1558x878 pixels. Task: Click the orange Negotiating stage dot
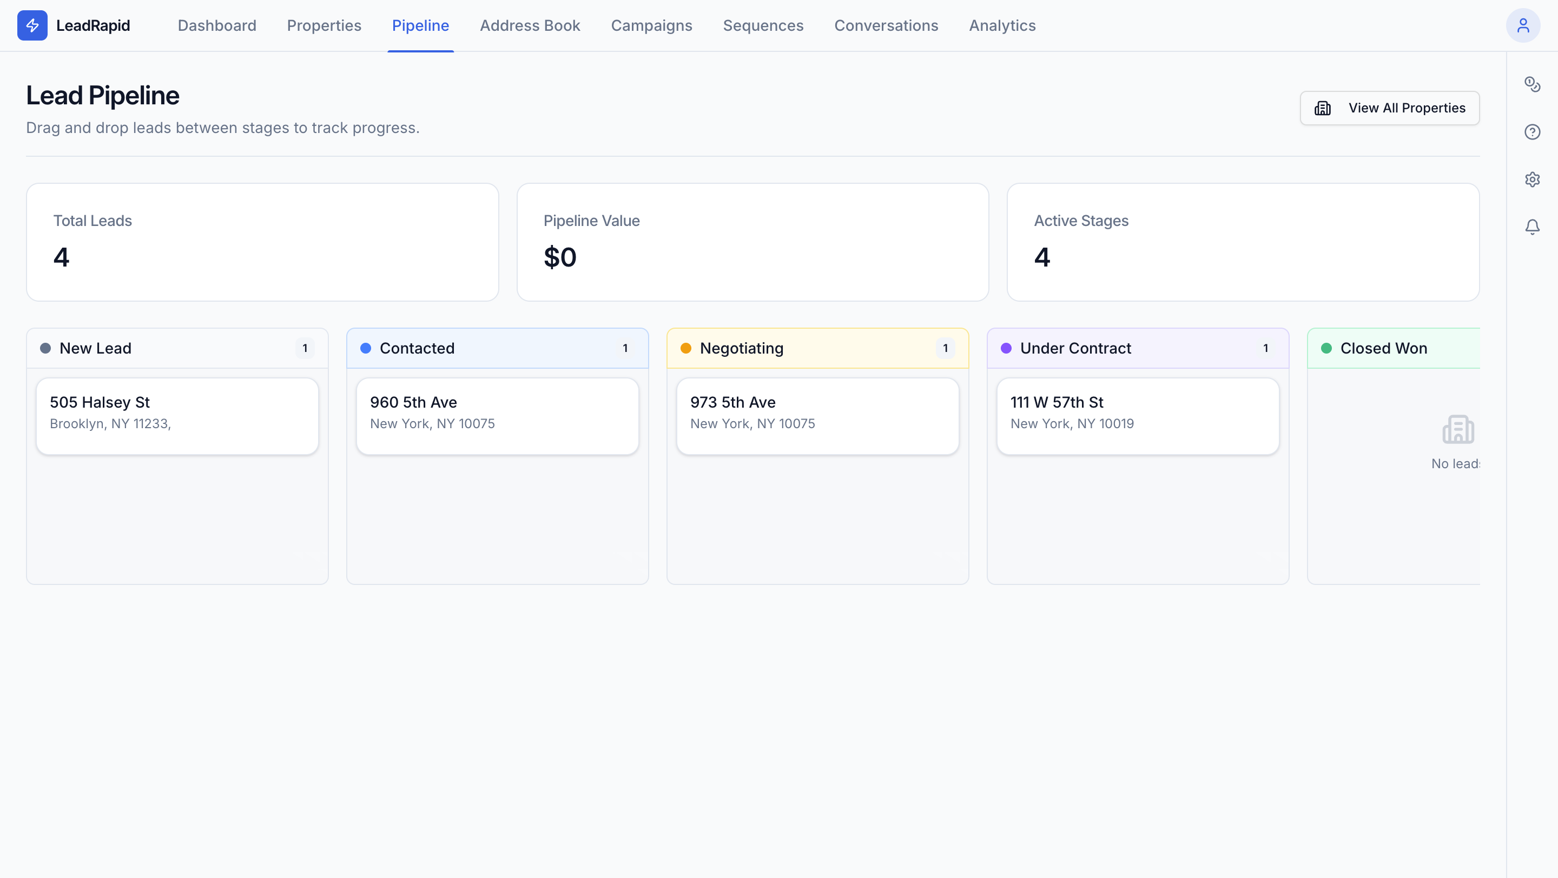685,348
